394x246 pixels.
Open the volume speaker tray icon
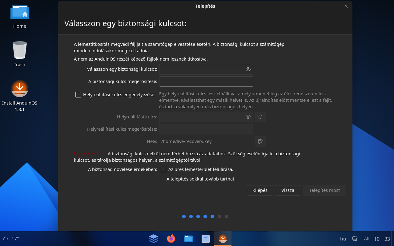click(366, 239)
